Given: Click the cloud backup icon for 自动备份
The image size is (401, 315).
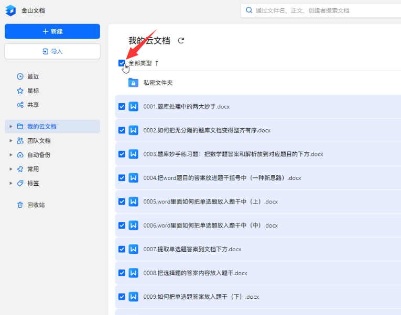Looking at the screenshot, I should [20, 155].
